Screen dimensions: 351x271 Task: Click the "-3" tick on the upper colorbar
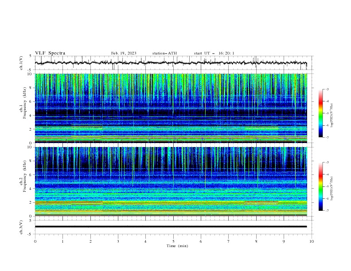coord(327,89)
